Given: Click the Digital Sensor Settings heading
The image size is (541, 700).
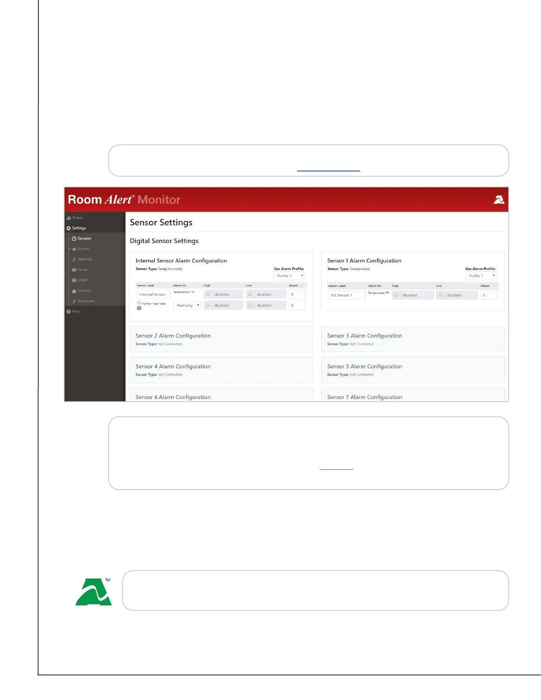Looking at the screenshot, I should click(x=164, y=241).
